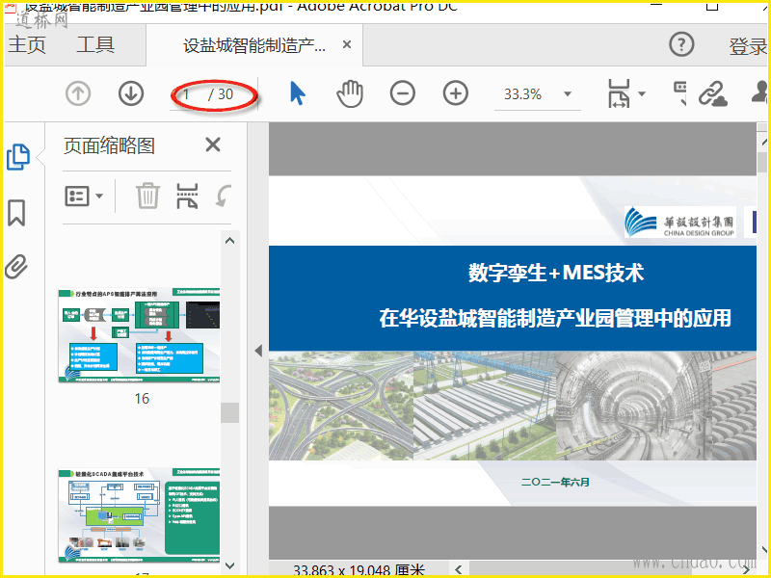Open bookmarks panel icon
This screenshot has height=578, width=771.
[x=16, y=213]
